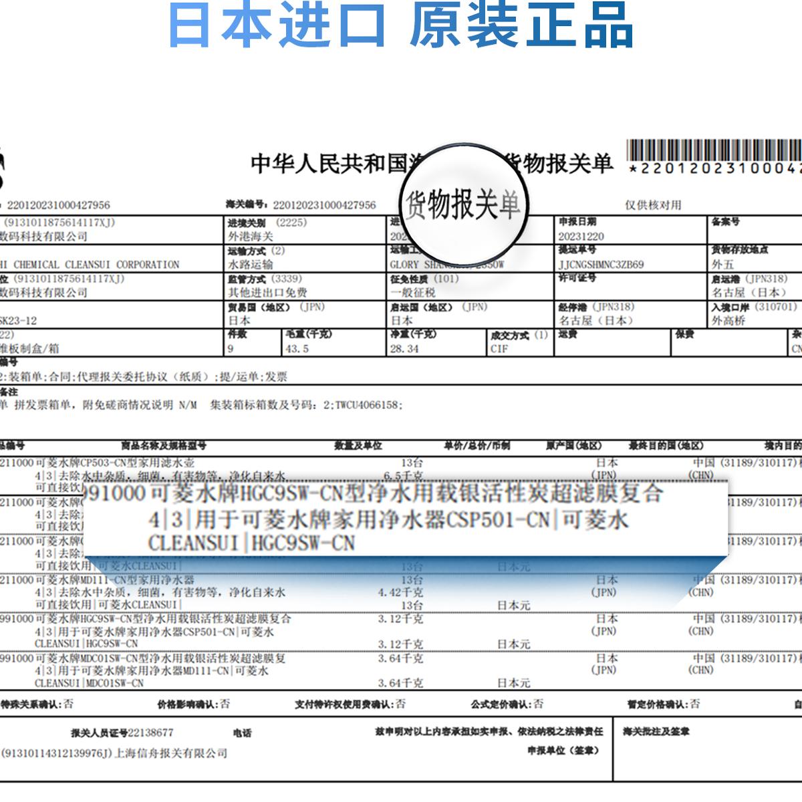Click the 提运单号 label

(x=577, y=249)
